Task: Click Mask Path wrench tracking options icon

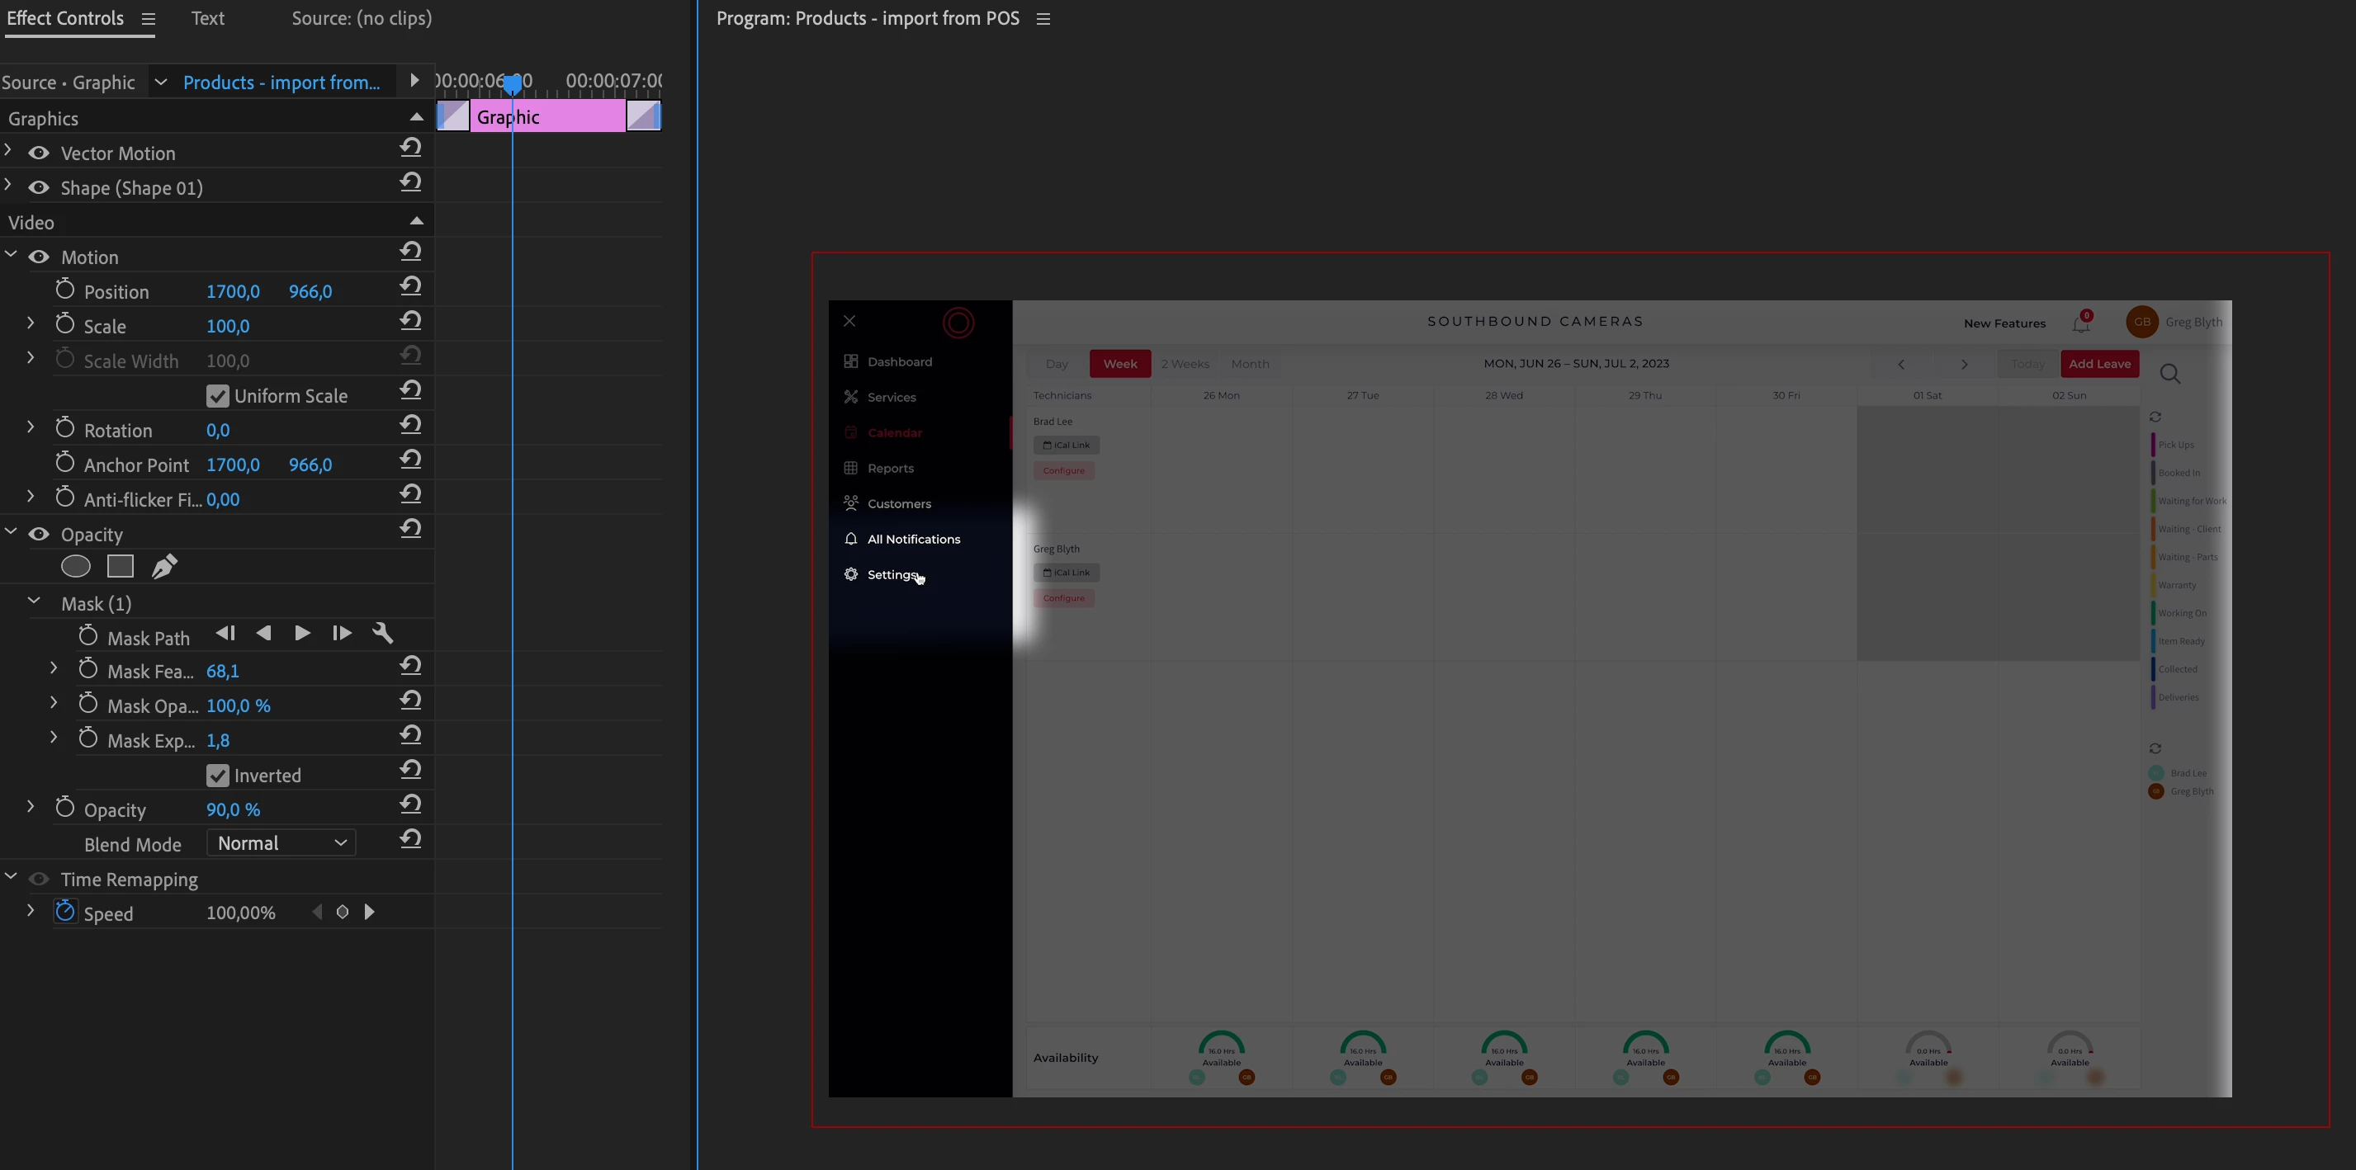Action: click(x=383, y=633)
